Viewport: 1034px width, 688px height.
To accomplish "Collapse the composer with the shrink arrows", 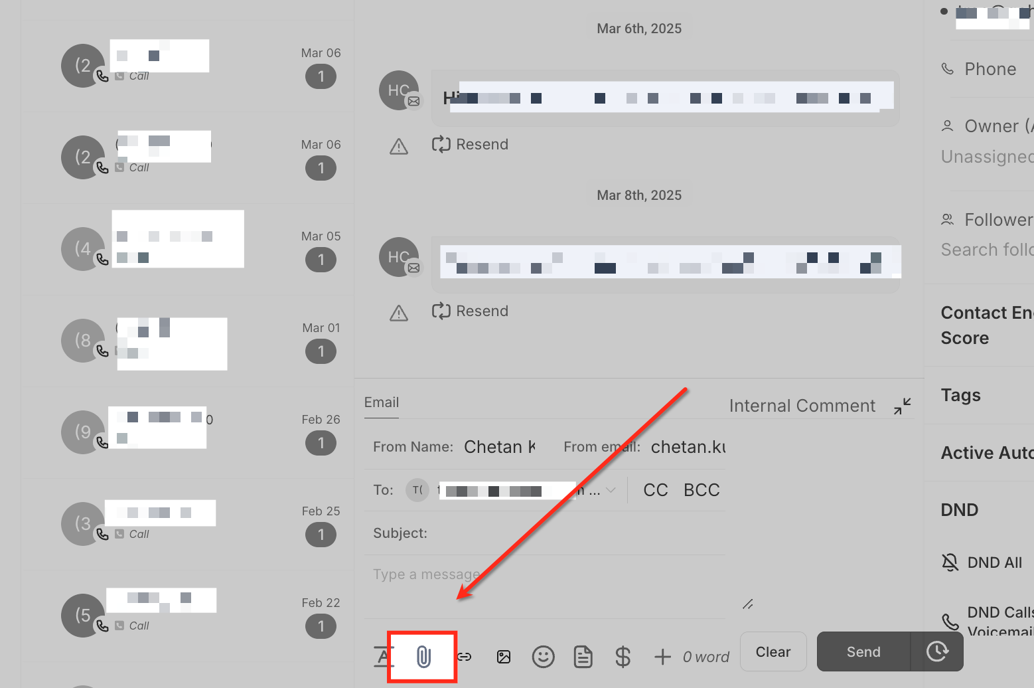I will [902, 406].
